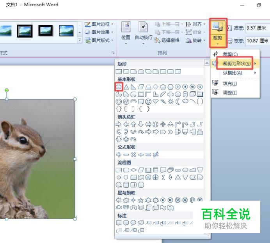Pick the up arrow block shape
270x243 pixels.
coord(133,124)
